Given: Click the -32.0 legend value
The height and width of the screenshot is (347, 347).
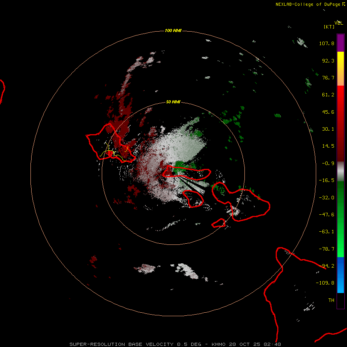Looking at the screenshot, I should [x=327, y=198].
